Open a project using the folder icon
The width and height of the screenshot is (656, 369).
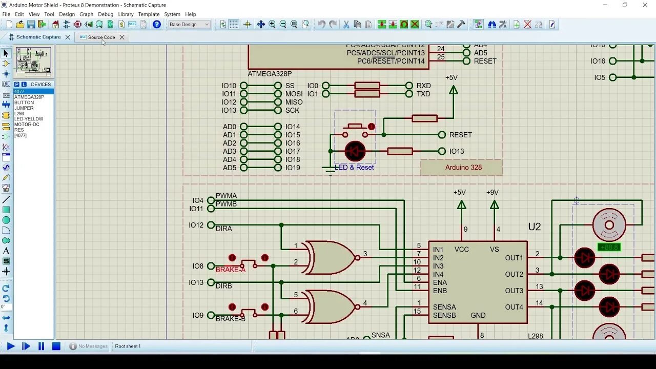(x=20, y=25)
